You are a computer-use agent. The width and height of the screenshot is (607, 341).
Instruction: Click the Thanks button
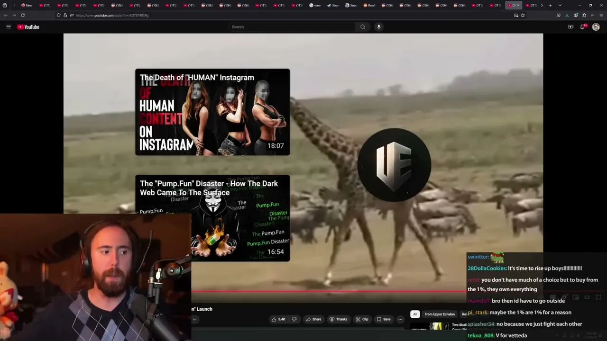[x=339, y=319]
